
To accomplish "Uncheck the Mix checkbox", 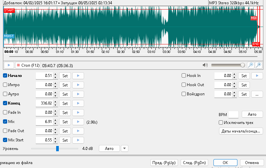I will [x=5, y=122].
